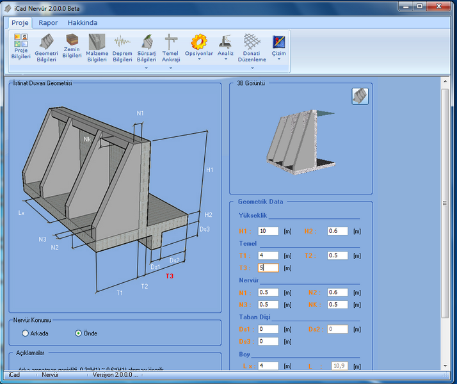457x384 pixels.
Task: Open Zemin Bilgileri soil icon
Action: pyautogui.click(x=72, y=45)
